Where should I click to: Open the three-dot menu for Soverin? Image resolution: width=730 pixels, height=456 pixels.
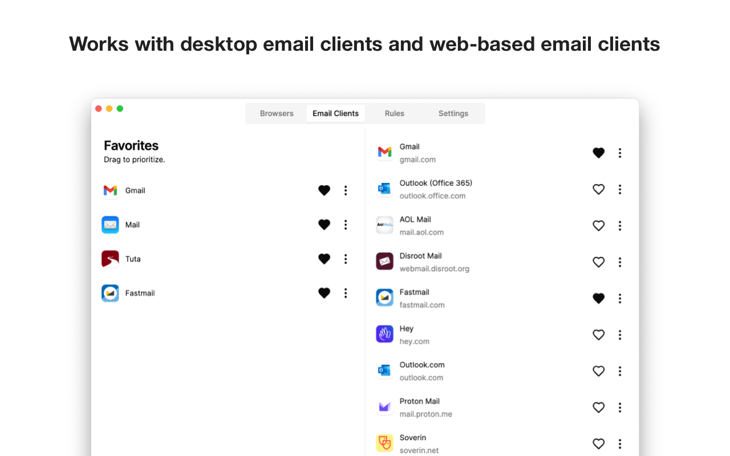620,443
